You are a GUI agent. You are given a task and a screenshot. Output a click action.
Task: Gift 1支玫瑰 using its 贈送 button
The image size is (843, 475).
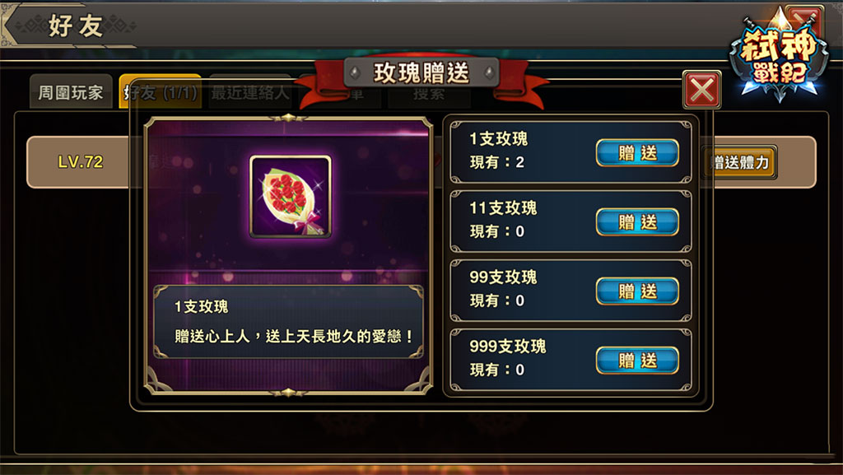coord(637,153)
